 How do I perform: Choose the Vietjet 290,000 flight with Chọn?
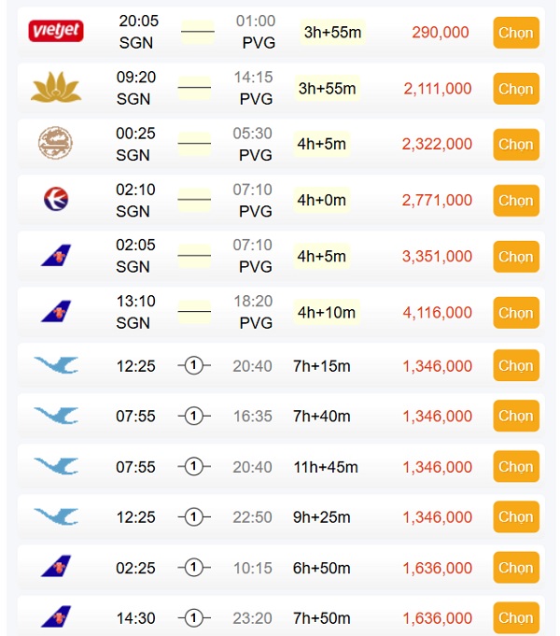[x=515, y=33]
